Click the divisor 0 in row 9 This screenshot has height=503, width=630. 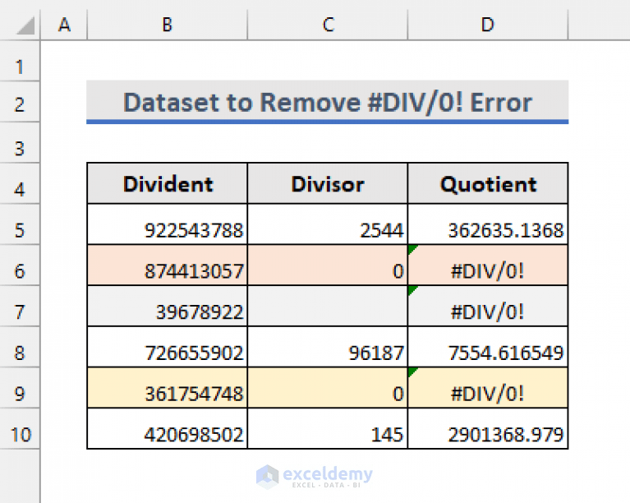pyautogui.click(x=328, y=388)
